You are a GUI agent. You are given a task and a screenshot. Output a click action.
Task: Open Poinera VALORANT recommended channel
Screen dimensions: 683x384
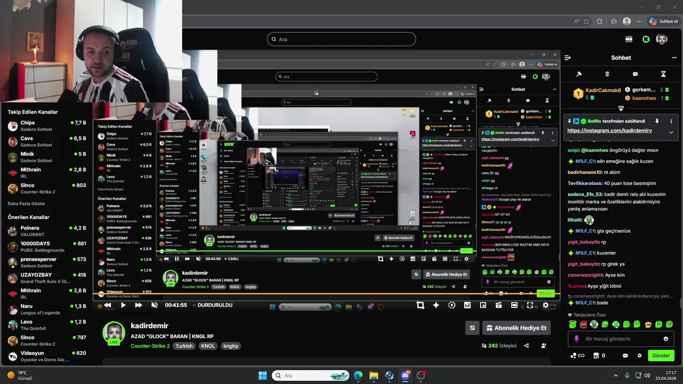point(47,231)
